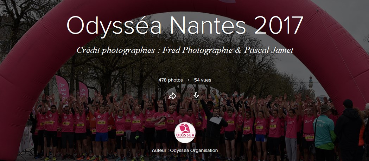369x161 pixels.
Task: Click the Pascal Jamet name in credits
Action: click(269, 50)
